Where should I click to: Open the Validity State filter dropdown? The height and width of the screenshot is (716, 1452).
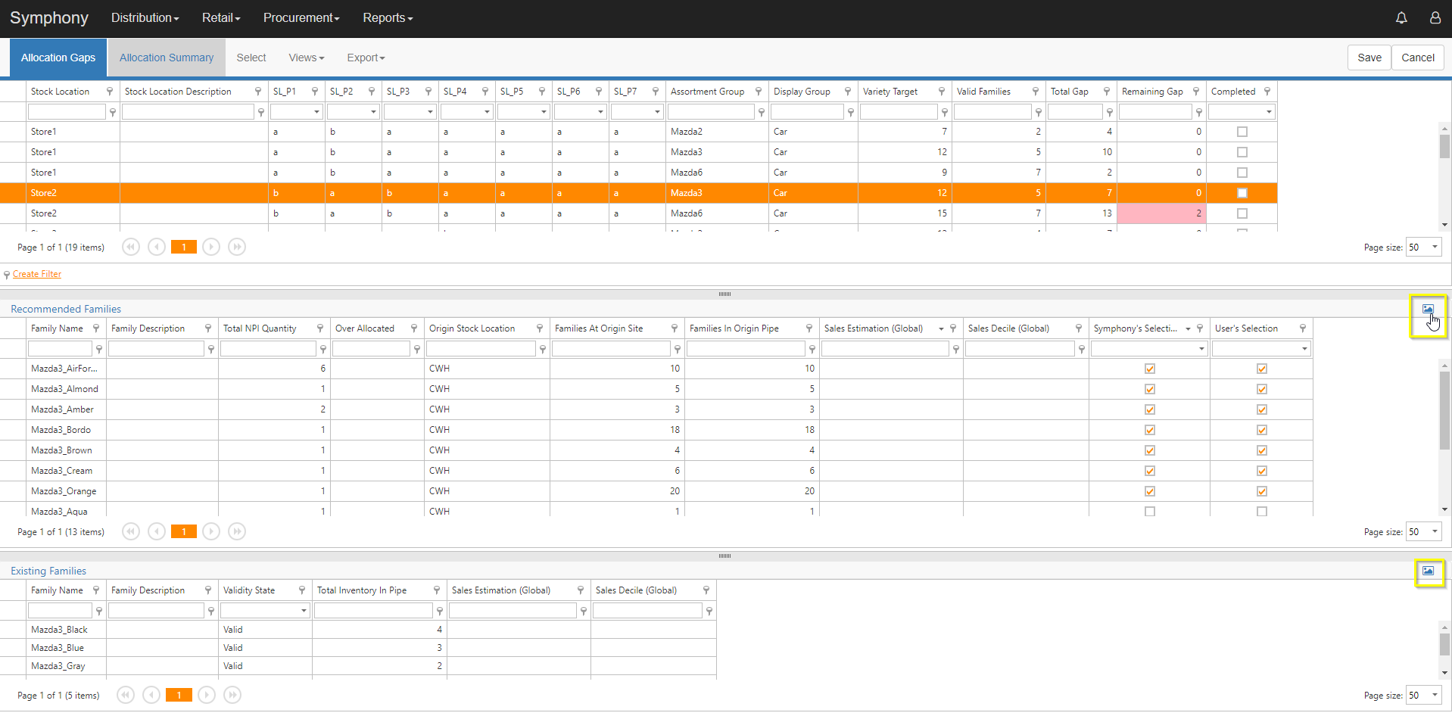click(x=302, y=610)
